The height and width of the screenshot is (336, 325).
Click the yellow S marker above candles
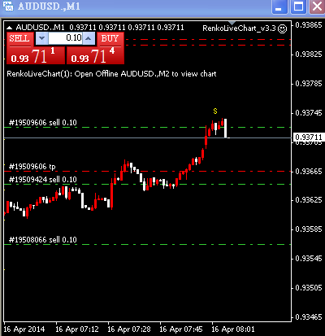[215, 111]
